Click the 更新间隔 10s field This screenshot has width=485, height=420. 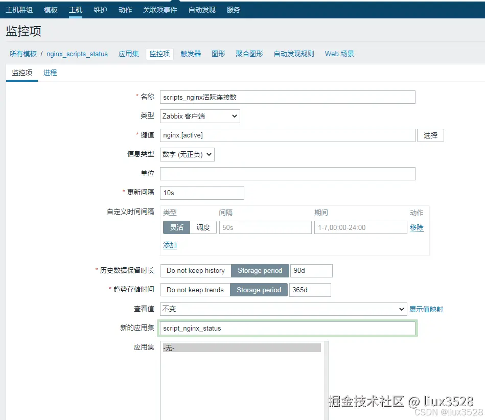202,193
